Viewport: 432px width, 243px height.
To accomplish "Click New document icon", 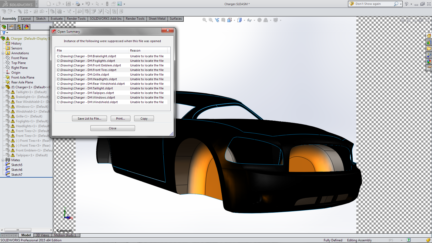I will (49, 4).
